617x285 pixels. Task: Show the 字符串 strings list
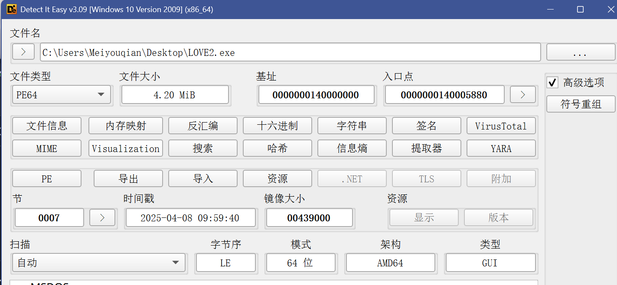[x=352, y=126]
